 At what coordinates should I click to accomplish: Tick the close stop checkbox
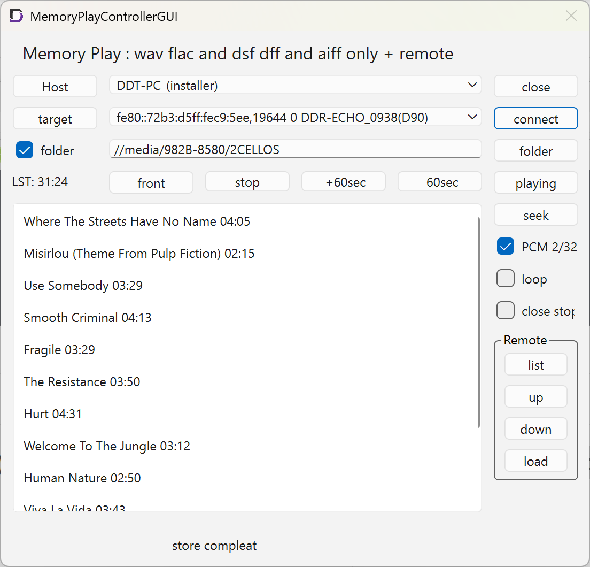pyautogui.click(x=506, y=311)
